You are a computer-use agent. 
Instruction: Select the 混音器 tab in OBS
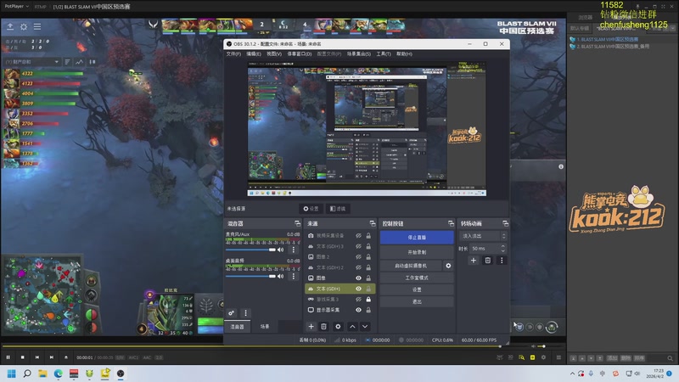coord(238,327)
